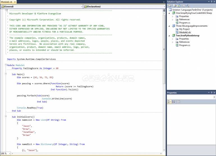Viewport: 216px width, 156px height.
Task: Click 'Dim nameDict = New Dictionary' code line
Action: pos(51,144)
